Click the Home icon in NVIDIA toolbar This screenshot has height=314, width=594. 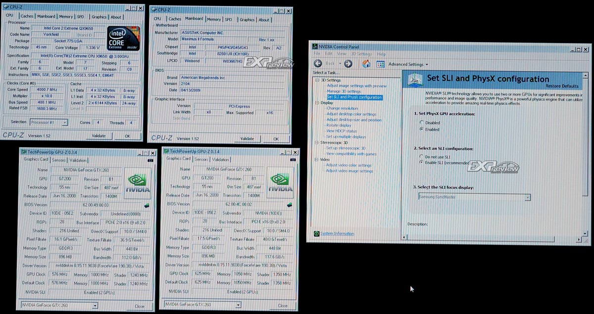(366, 64)
